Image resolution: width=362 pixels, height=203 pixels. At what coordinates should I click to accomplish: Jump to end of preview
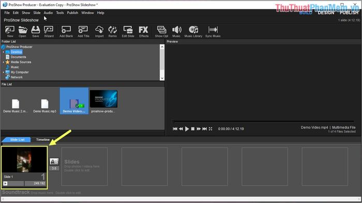coord(205,129)
